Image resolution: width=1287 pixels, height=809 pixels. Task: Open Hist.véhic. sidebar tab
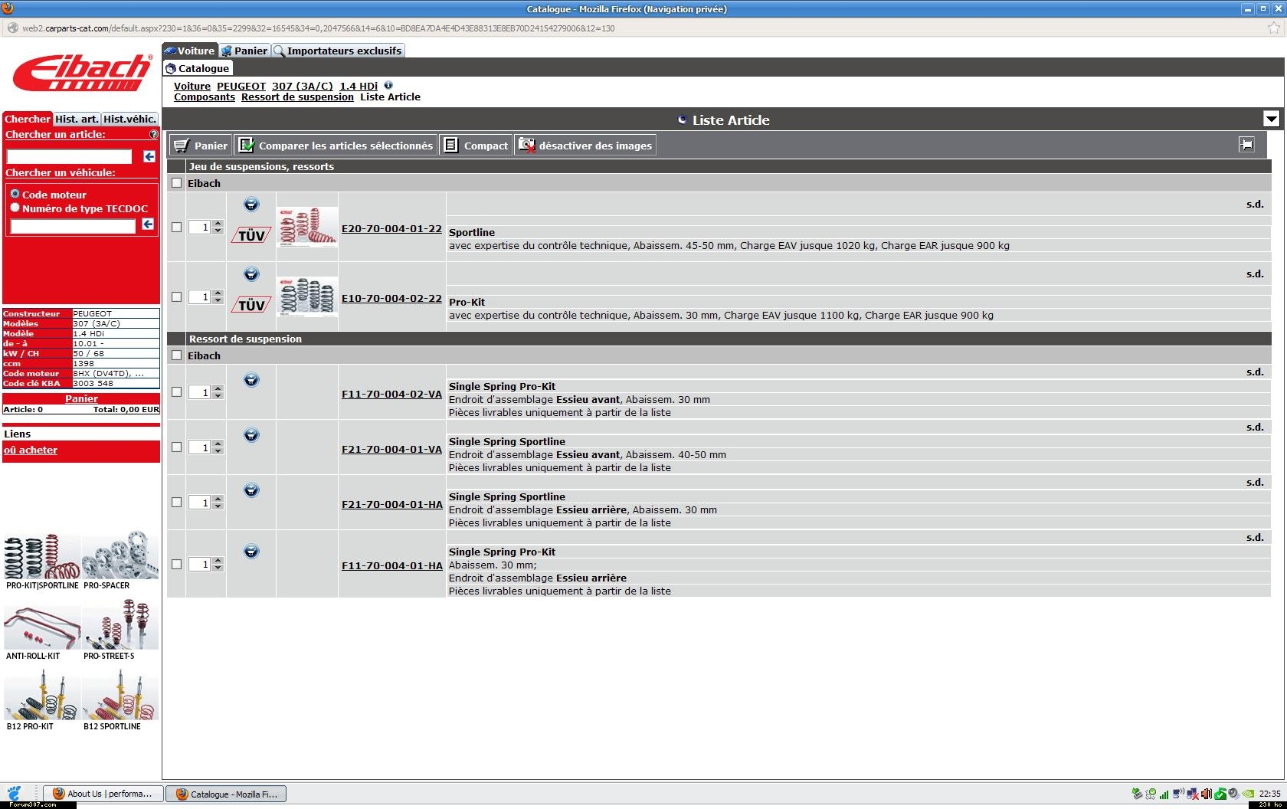129,119
